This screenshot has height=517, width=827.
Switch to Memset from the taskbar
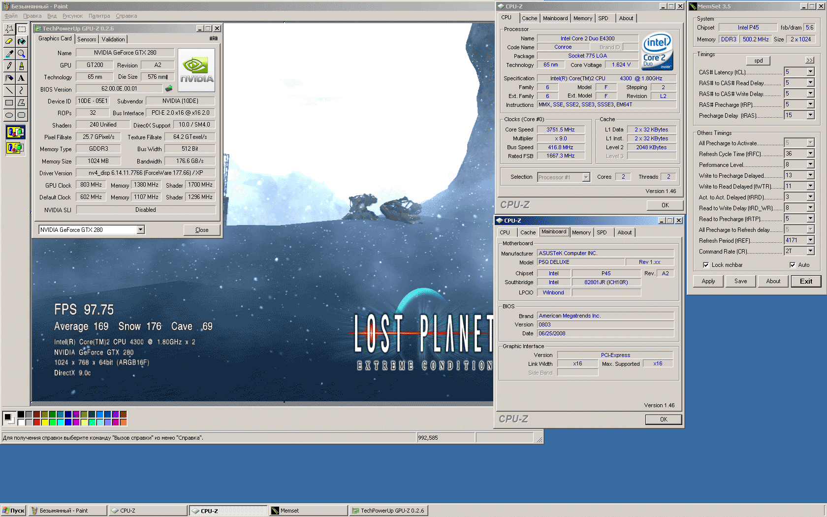(308, 511)
